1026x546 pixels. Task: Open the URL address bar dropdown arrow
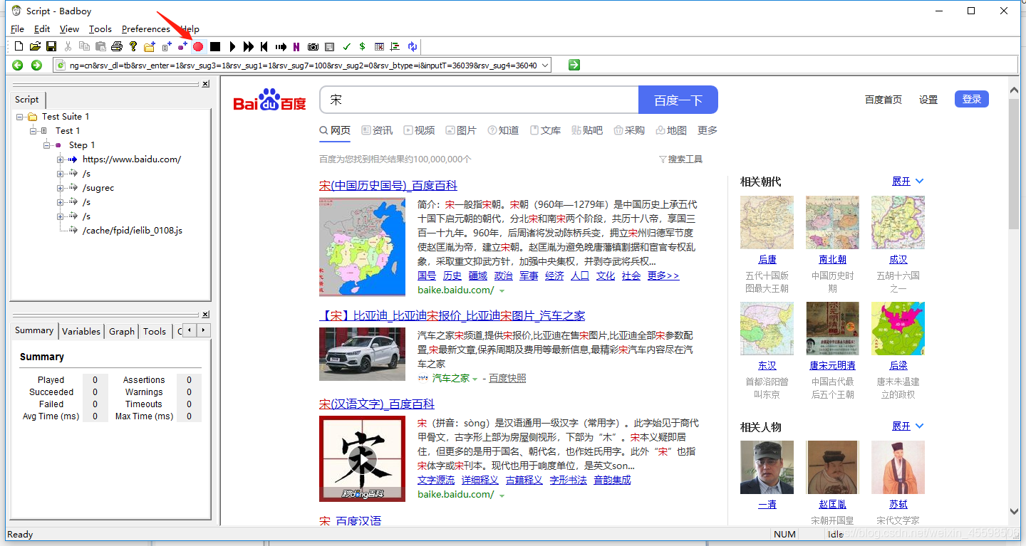click(545, 65)
